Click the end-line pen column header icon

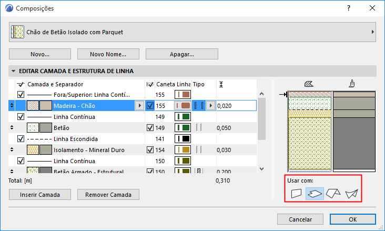point(150,84)
